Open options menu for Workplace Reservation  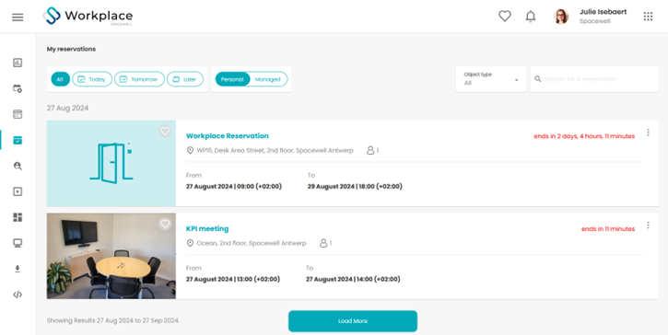(648, 133)
